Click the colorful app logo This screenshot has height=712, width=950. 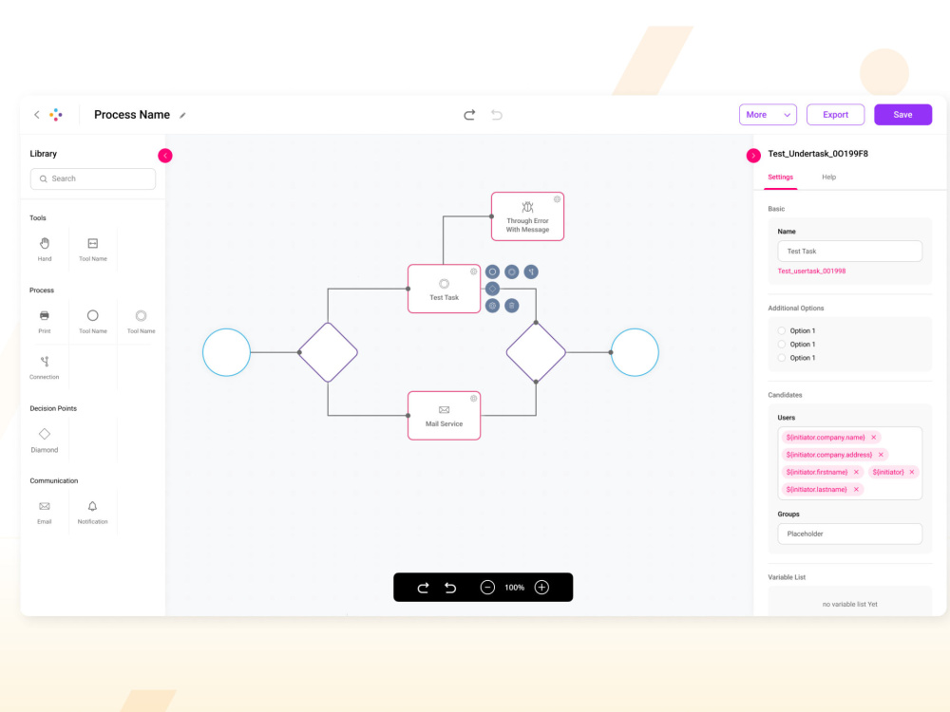coord(56,115)
